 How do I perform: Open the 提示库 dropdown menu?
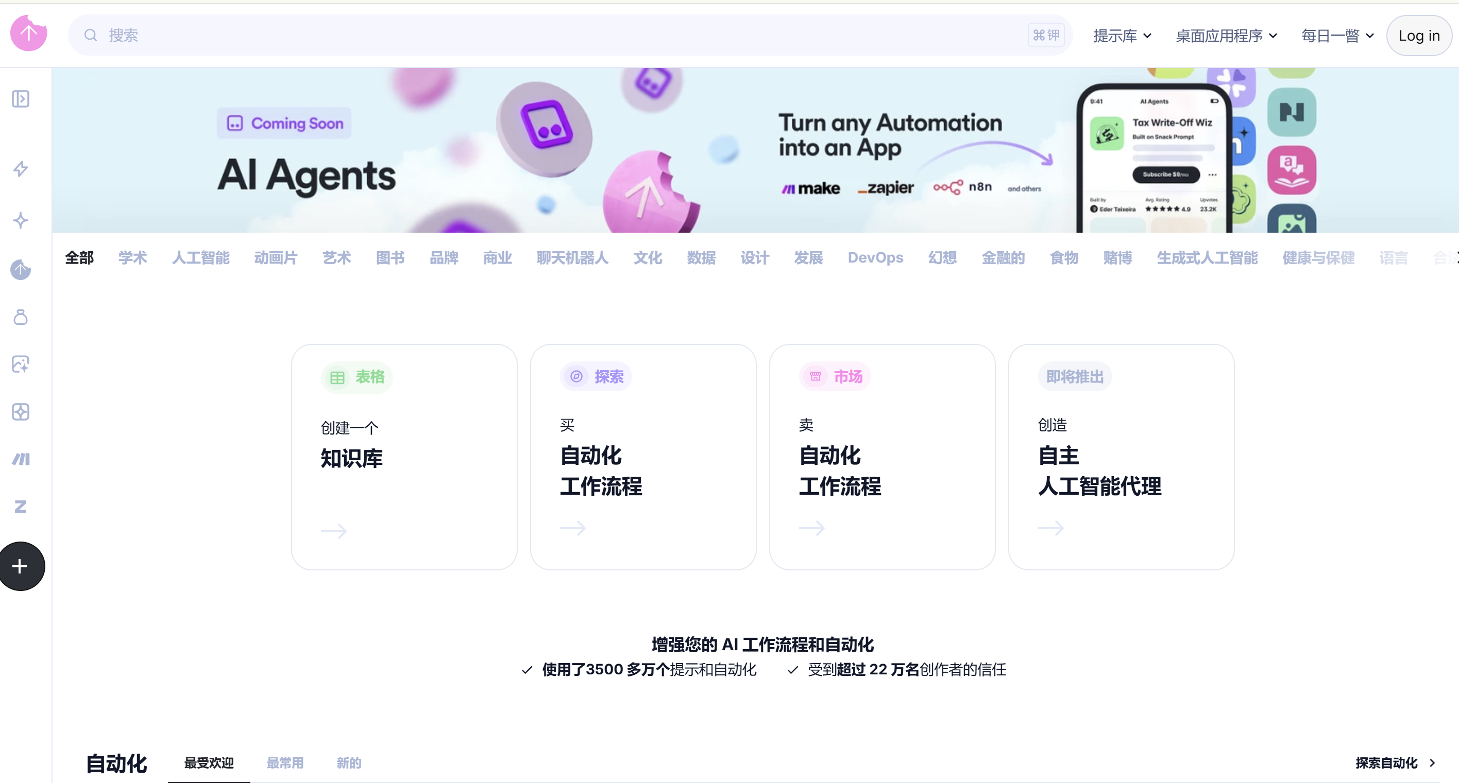click(1122, 35)
